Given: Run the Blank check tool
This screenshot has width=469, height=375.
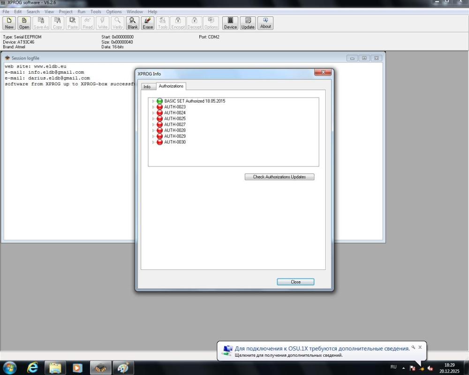Looking at the screenshot, I should tap(133, 23).
